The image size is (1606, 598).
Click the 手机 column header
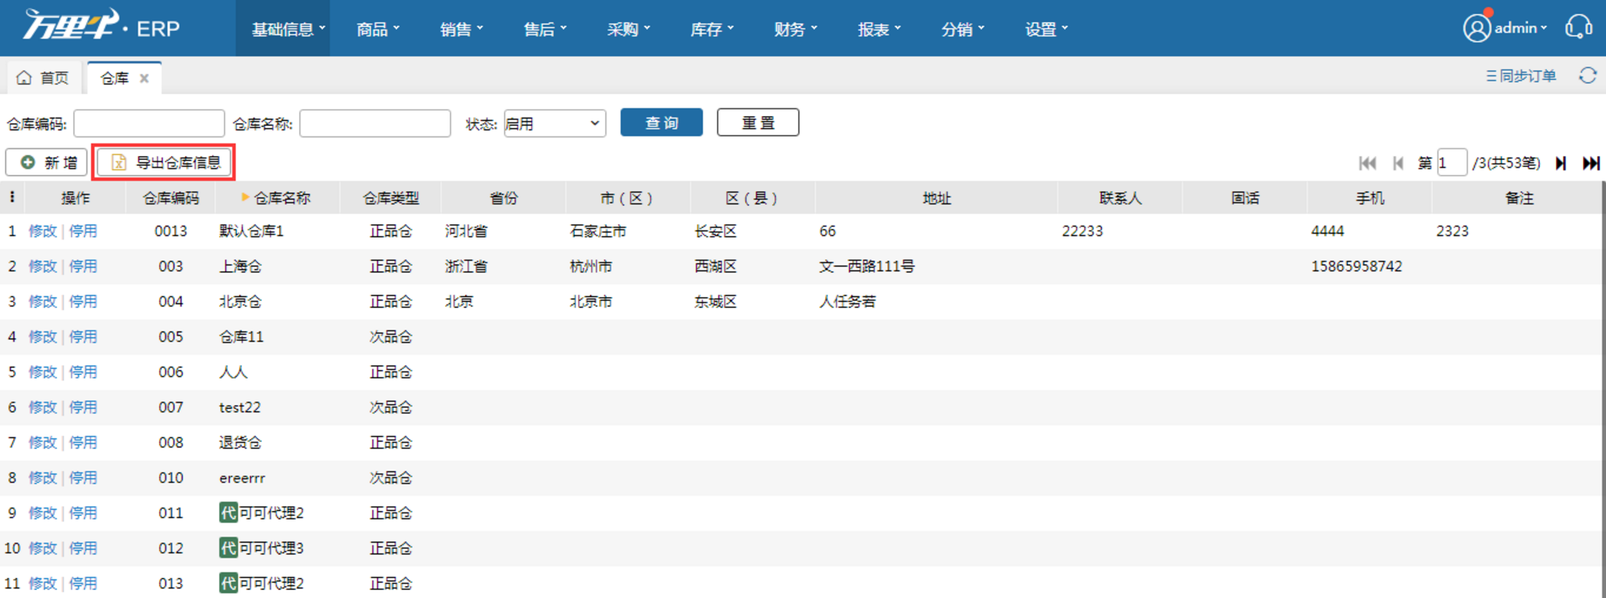pos(1370,198)
